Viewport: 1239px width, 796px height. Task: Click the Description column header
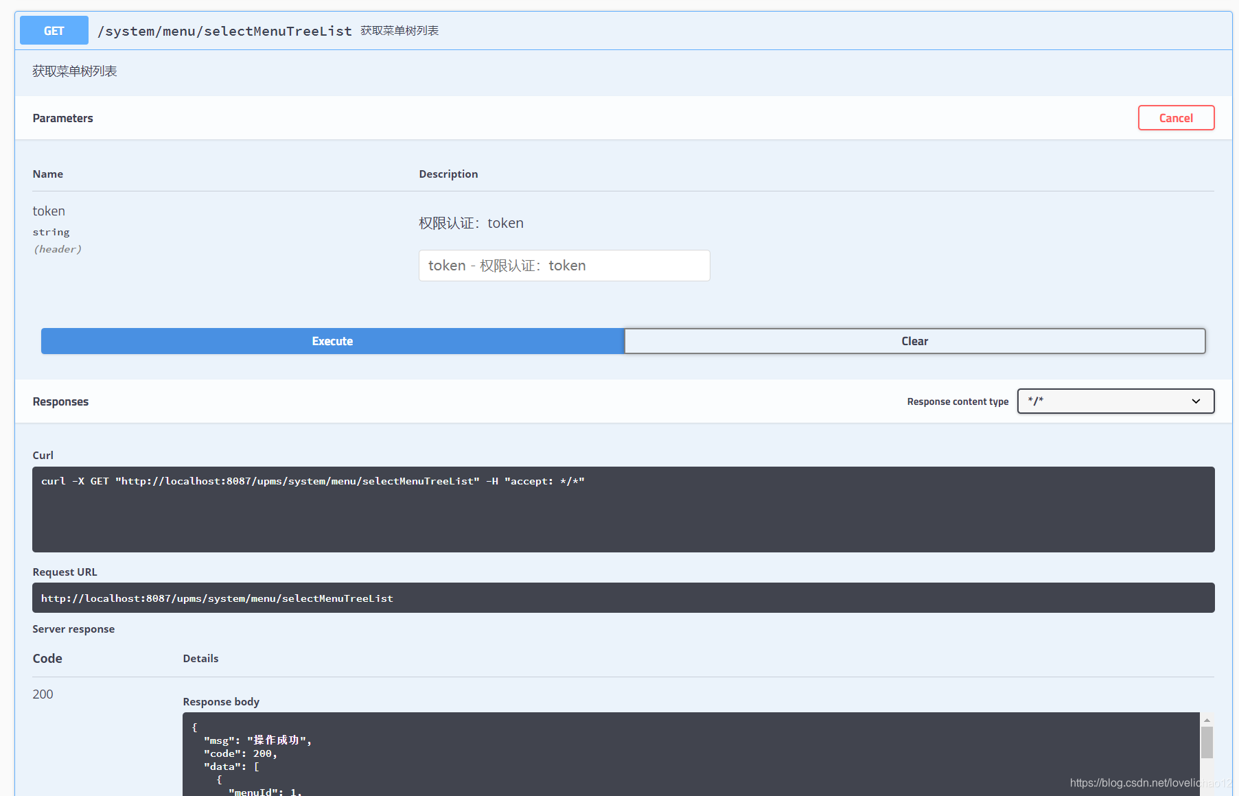[x=448, y=174]
